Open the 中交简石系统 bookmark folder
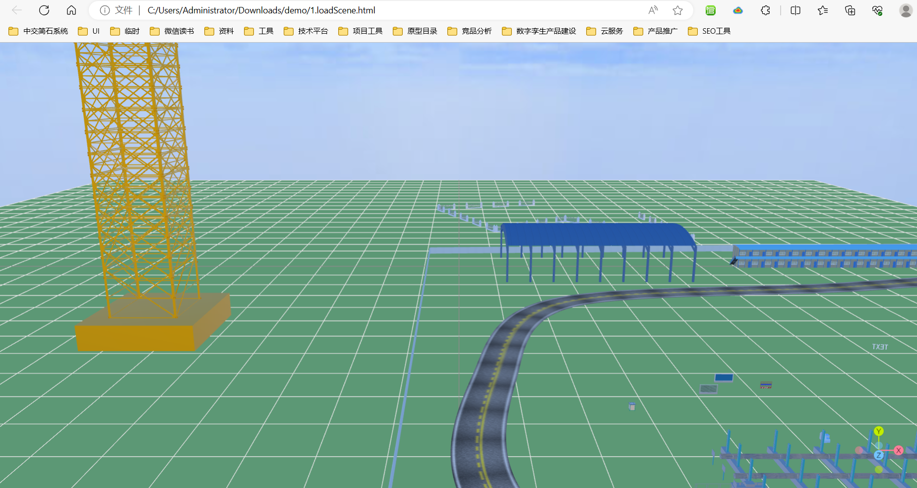This screenshot has height=488, width=917. [x=39, y=31]
